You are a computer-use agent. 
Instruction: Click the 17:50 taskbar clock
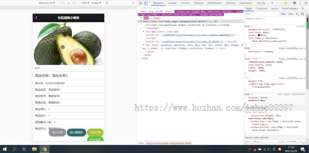(x=291, y=148)
